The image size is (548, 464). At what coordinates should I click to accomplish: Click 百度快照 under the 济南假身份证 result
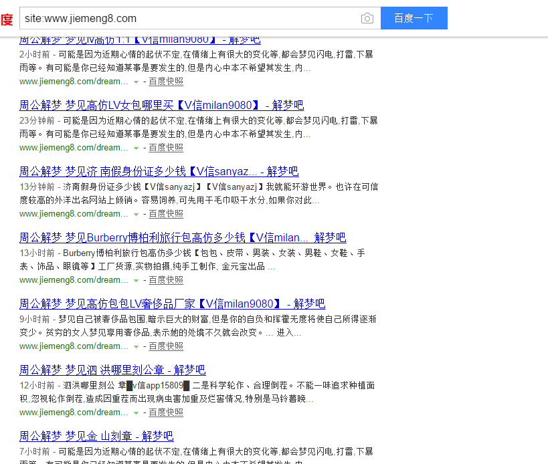[165, 213]
